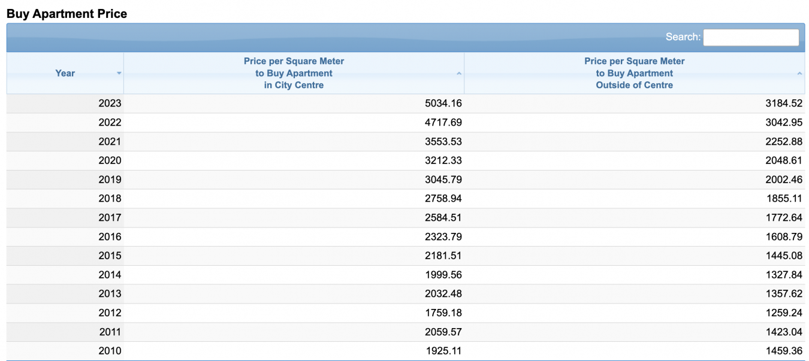Click city centre price 1999.56 for 2014

click(x=443, y=275)
